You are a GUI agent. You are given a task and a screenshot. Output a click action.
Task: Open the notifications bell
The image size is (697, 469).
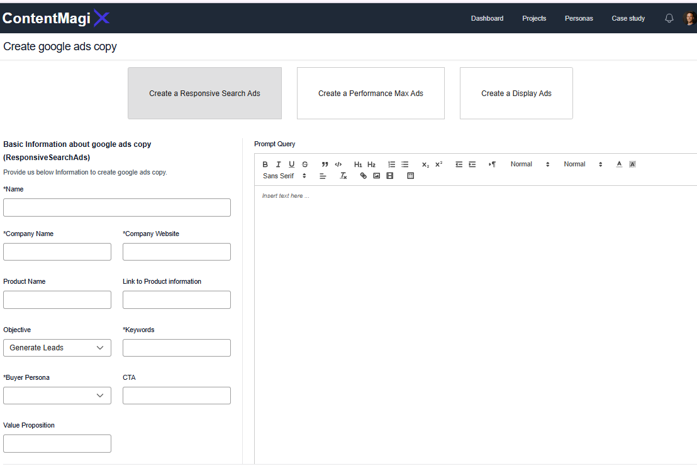[x=669, y=18]
